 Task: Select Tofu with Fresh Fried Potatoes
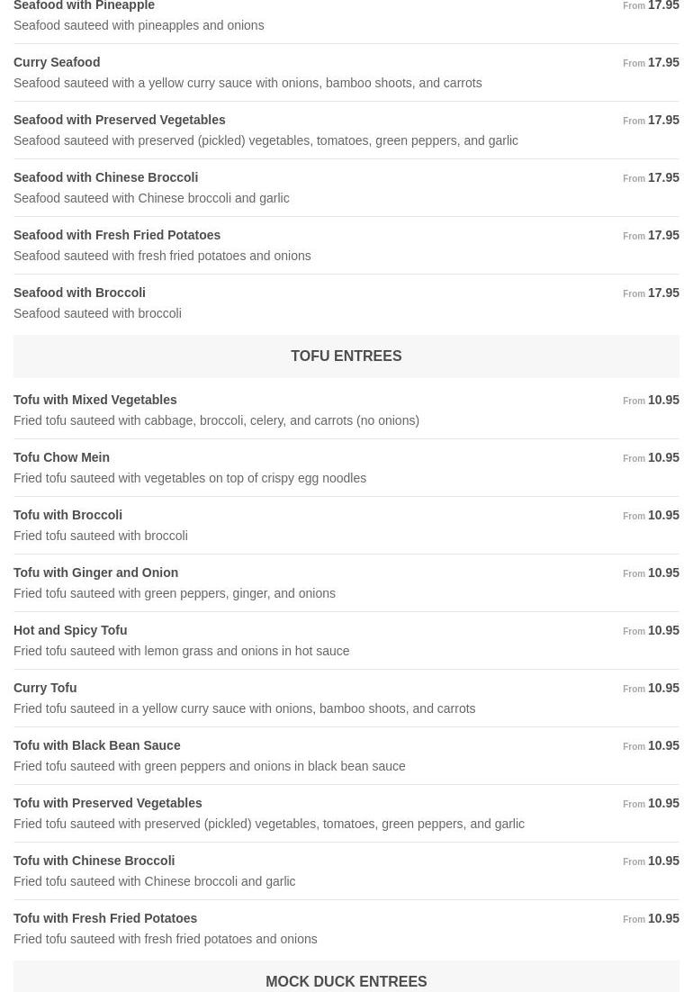click(x=105, y=918)
